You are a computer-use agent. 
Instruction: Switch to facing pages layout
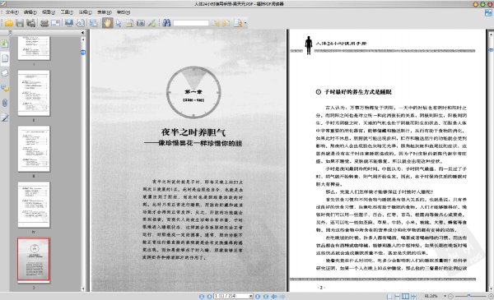(405, 296)
